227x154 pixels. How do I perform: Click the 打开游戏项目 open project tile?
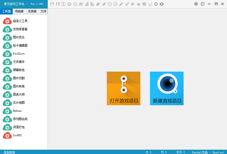coord(123,88)
